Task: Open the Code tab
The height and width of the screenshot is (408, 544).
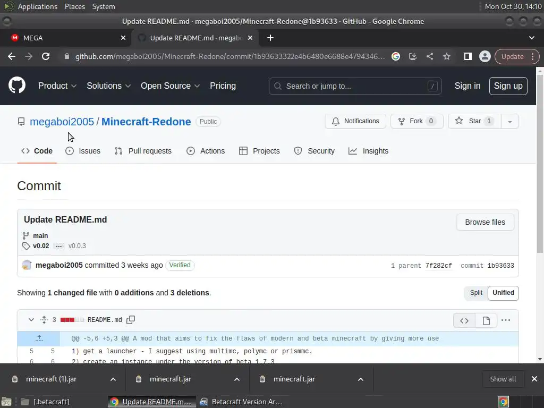Action: [37, 151]
